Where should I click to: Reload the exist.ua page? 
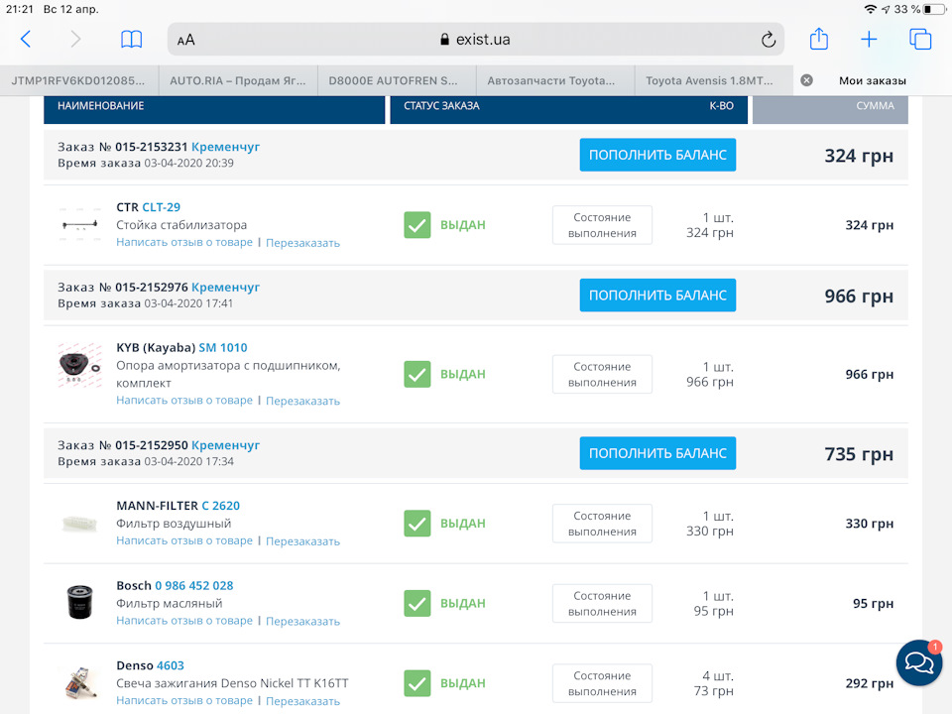click(x=768, y=40)
